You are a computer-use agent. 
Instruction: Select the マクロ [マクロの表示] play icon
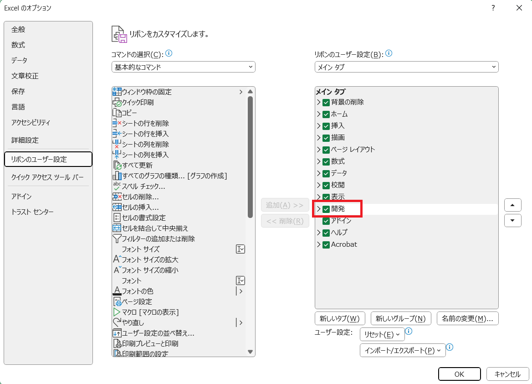(117, 312)
